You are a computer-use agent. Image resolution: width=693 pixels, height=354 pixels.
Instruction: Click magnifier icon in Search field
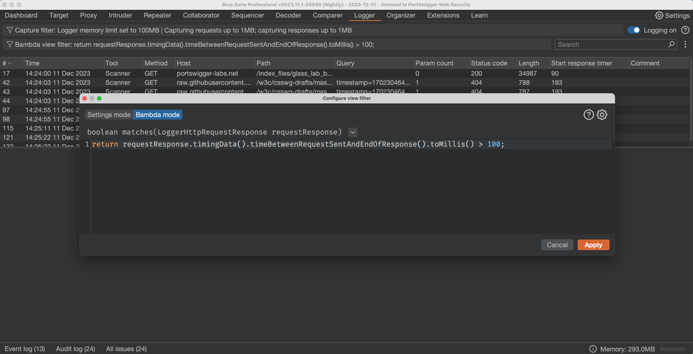tap(671, 44)
